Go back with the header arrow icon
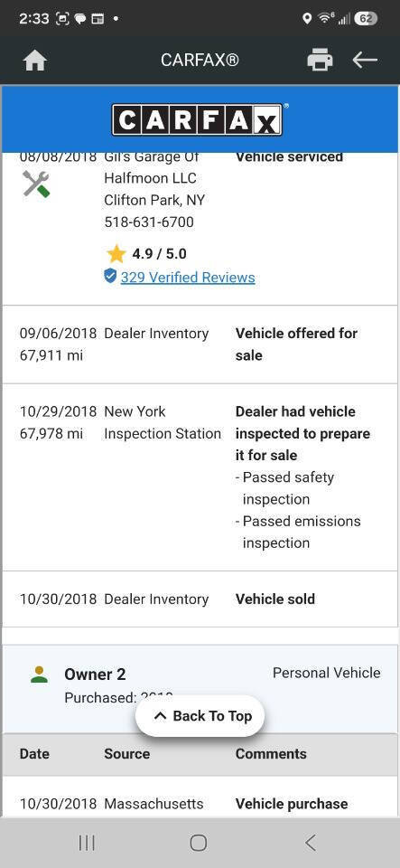The width and height of the screenshot is (400, 868). tap(365, 60)
